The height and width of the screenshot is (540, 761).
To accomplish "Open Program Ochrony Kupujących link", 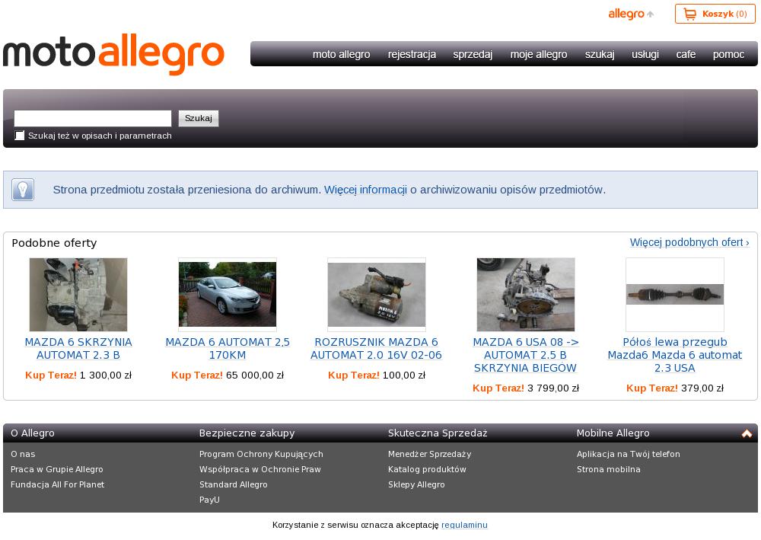I will (261, 454).
